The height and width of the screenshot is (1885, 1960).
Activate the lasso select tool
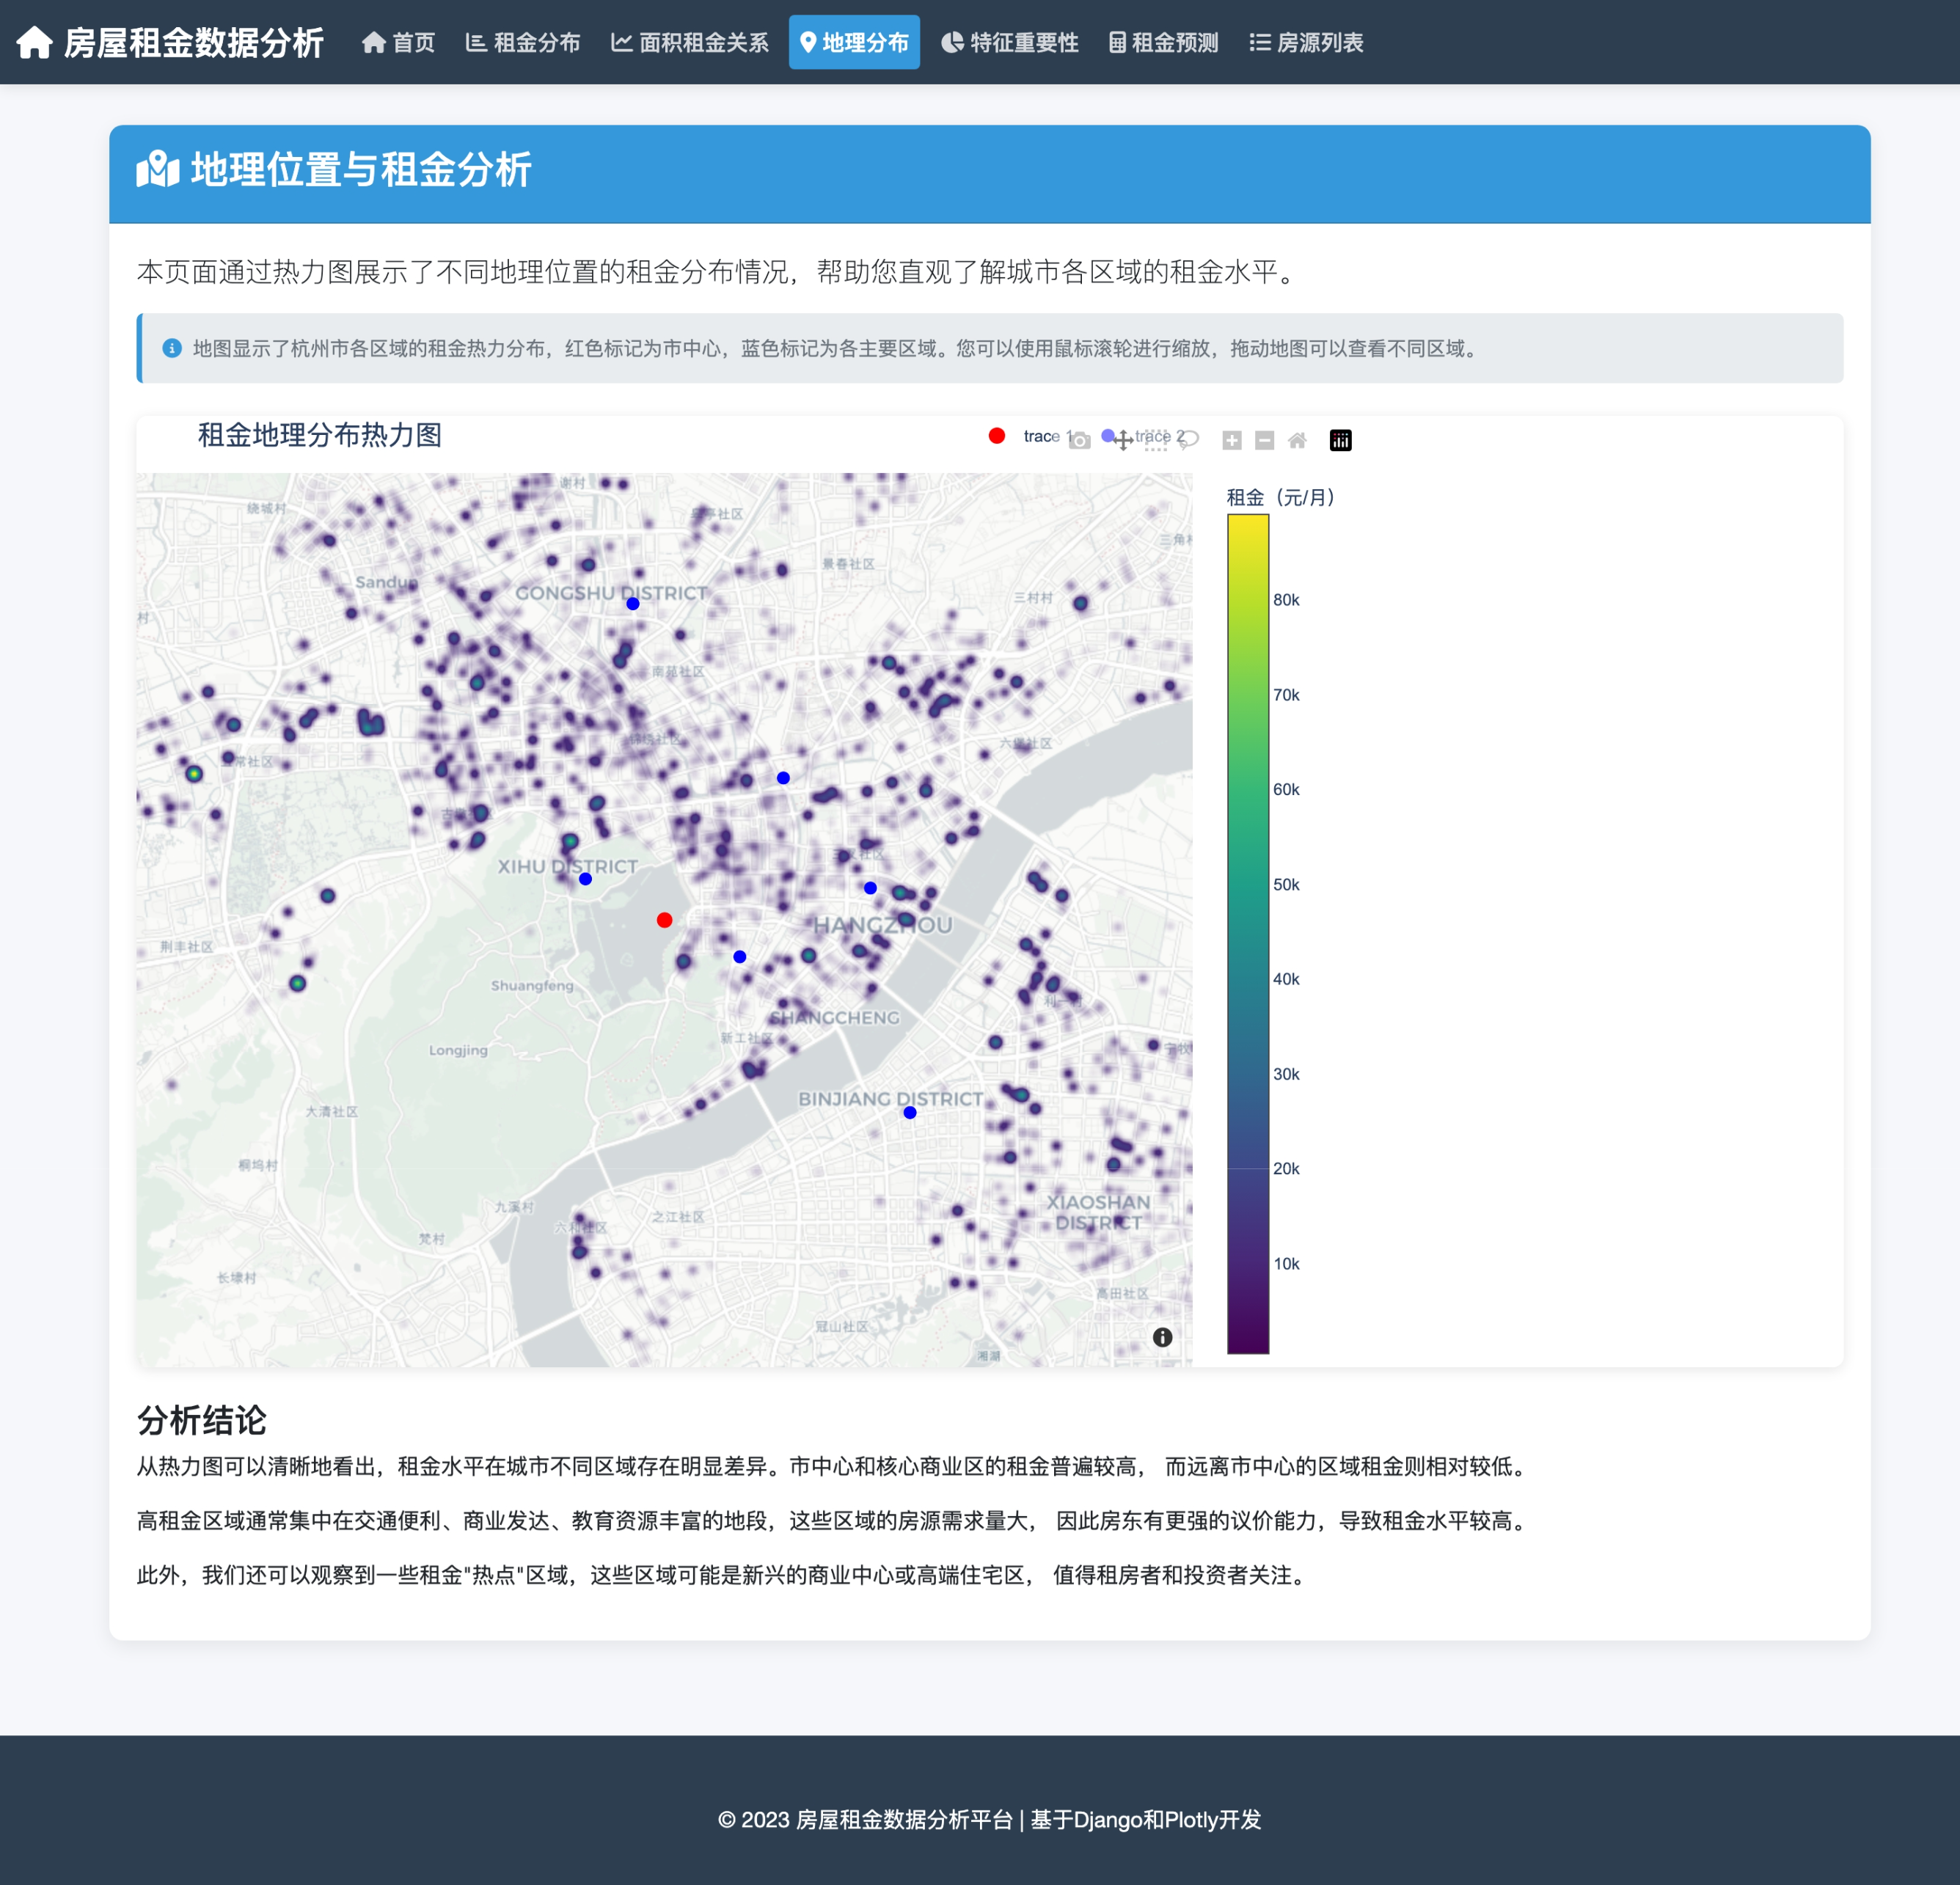pyautogui.click(x=1188, y=440)
